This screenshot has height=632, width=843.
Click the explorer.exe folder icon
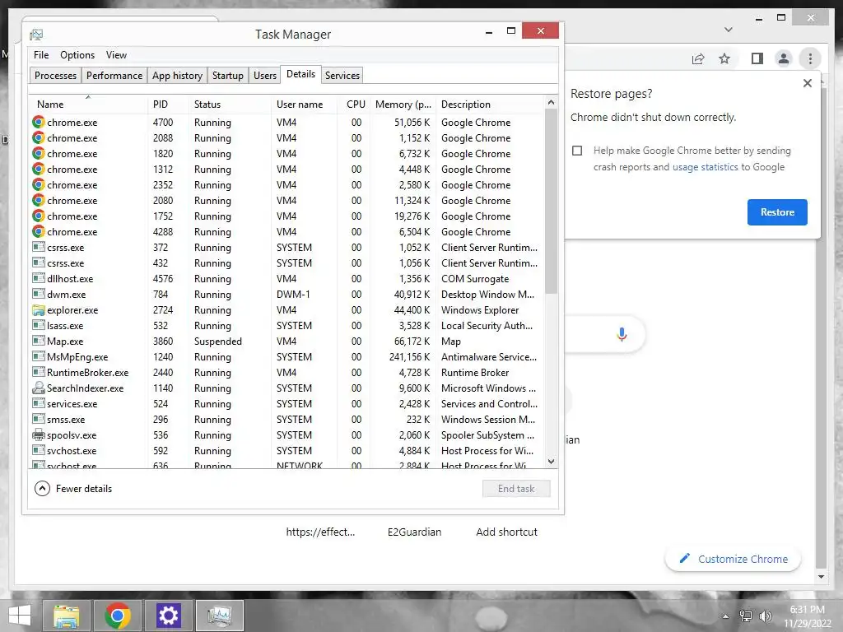[x=38, y=310]
